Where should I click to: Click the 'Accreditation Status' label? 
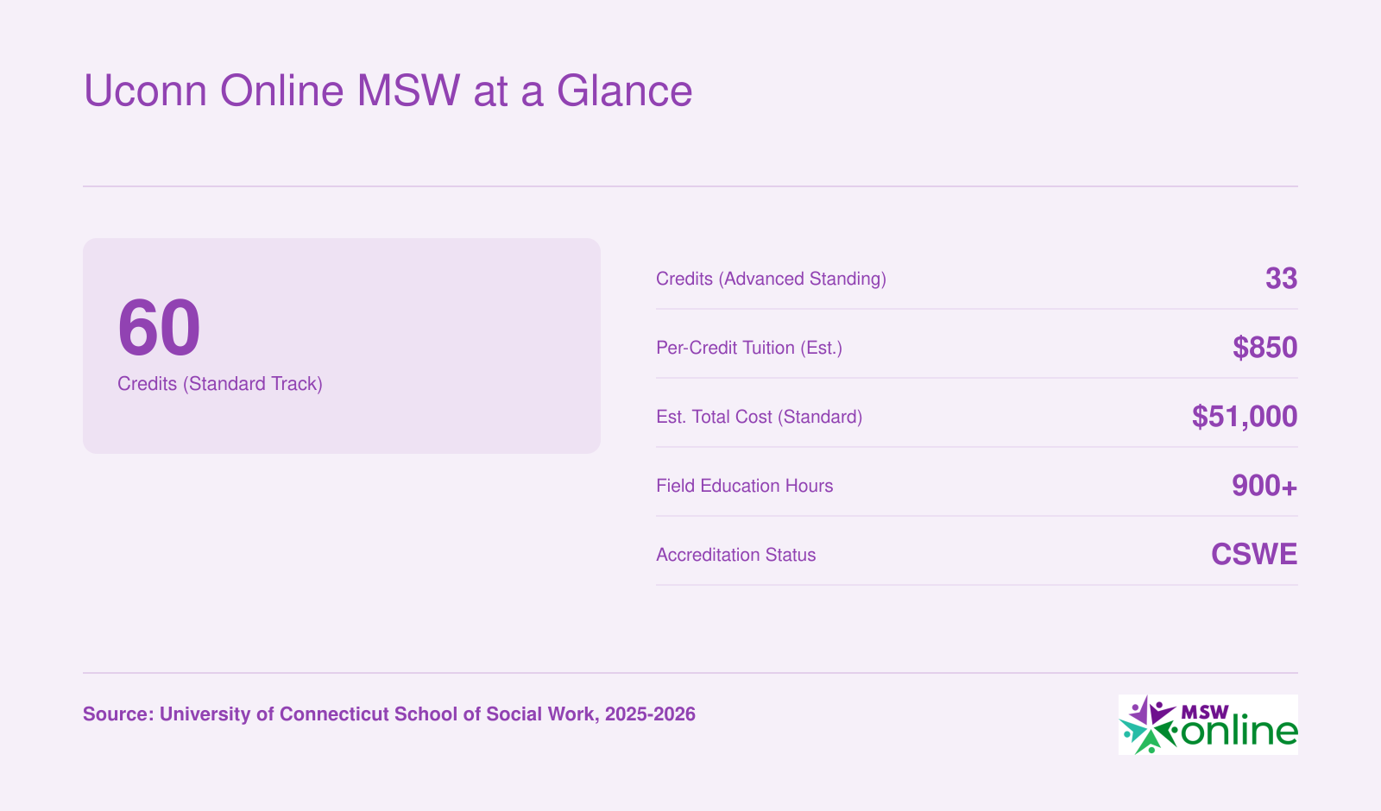pyautogui.click(x=735, y=555)
